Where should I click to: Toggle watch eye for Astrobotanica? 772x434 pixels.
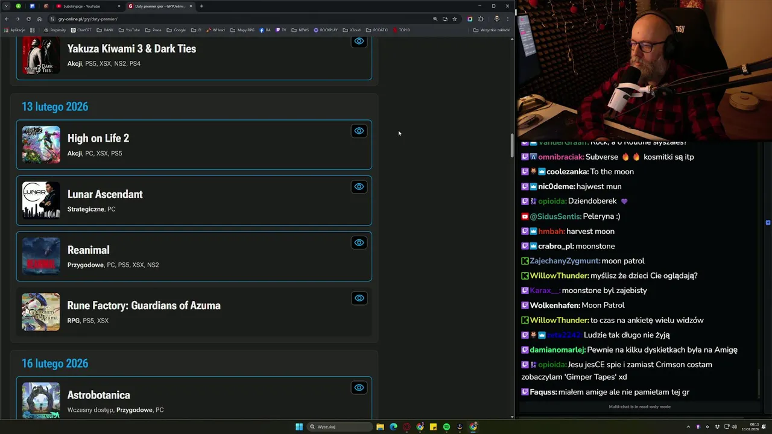pyautogui.click(x=359, y=388)
